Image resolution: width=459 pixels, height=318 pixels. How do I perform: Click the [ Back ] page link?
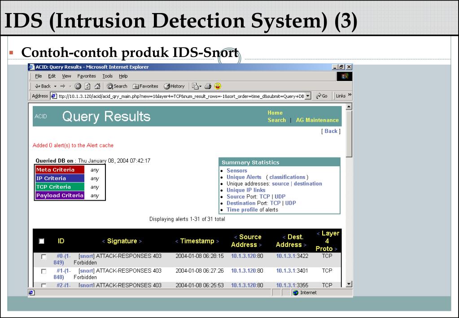pyautogui.click(x=331, y=131)
